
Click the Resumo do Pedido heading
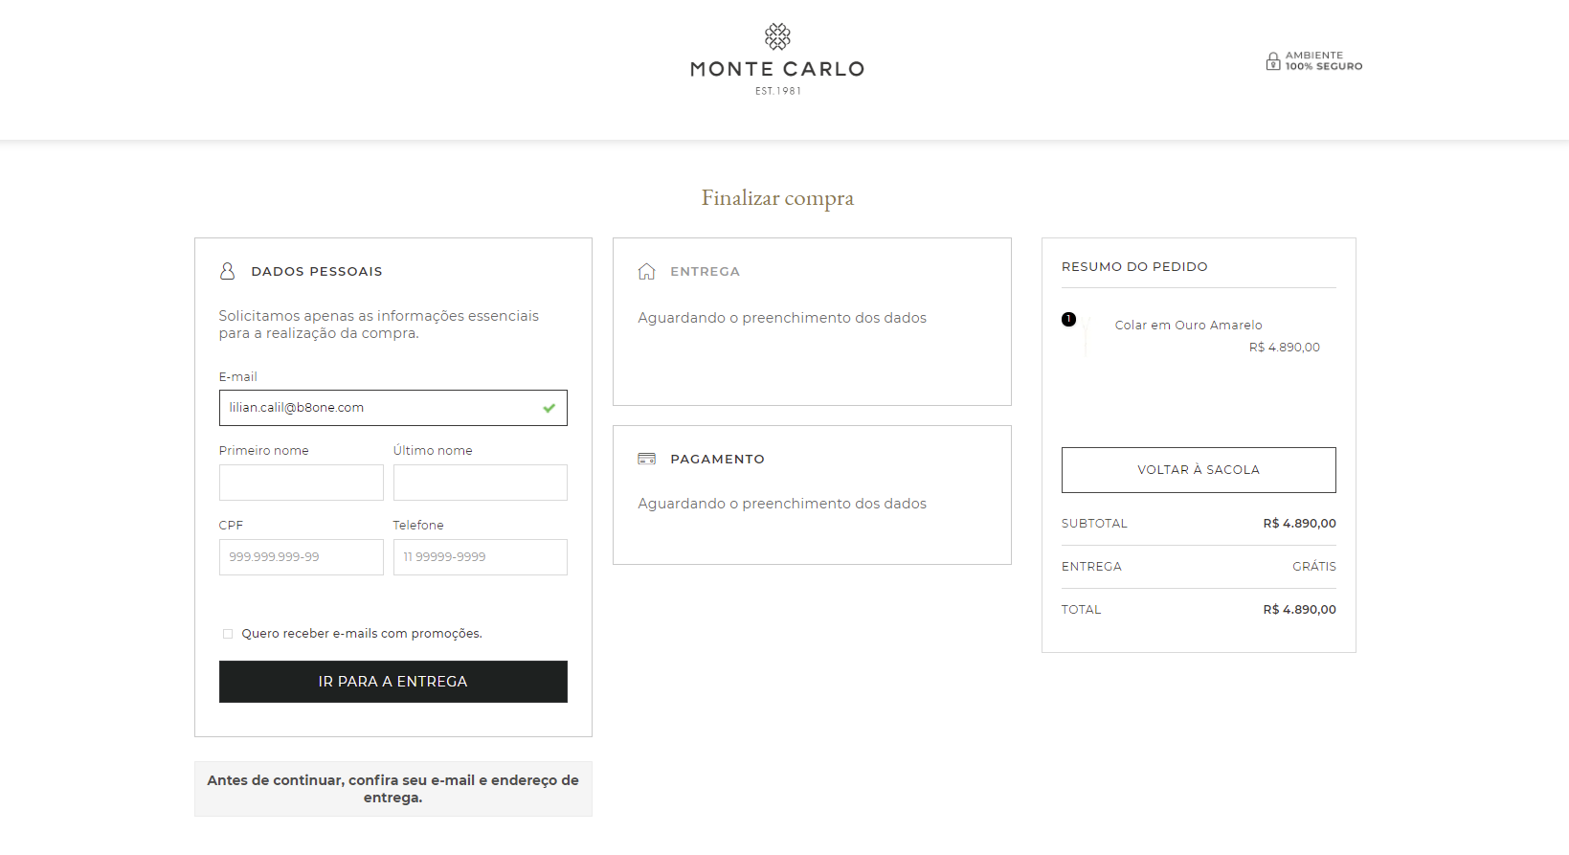click(1134, 267)
